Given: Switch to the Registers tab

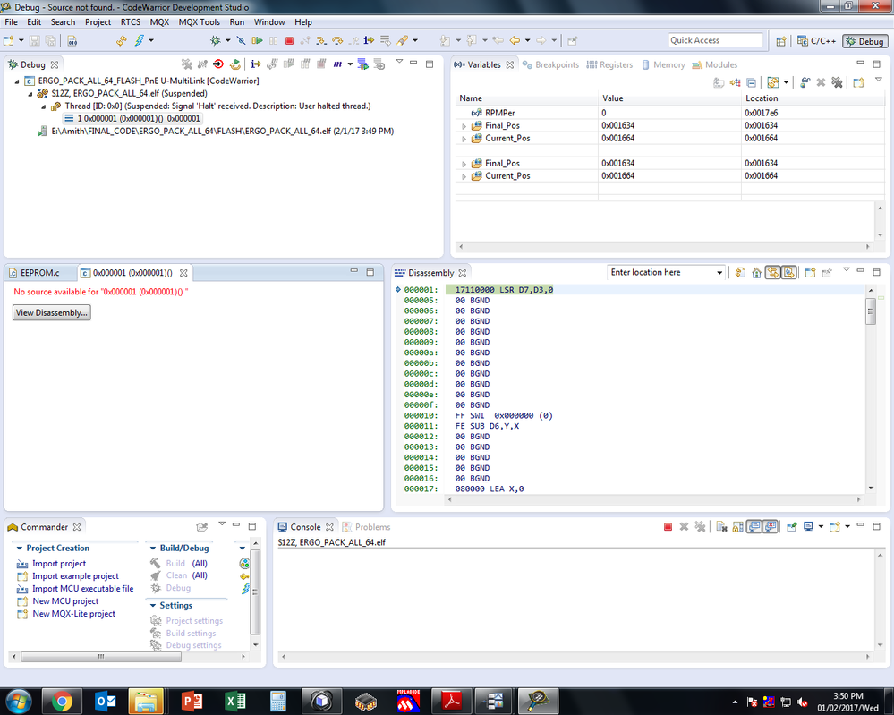Looking at the screenshot, I should (609, 65).
